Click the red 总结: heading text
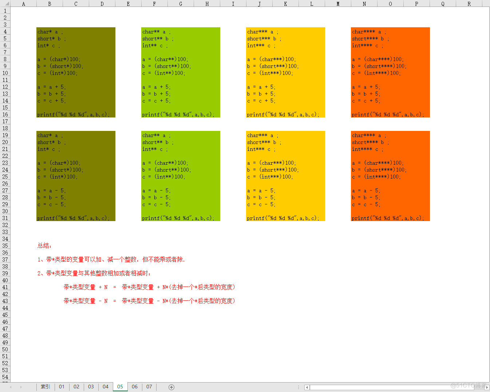This screenshot has width=490, height=392. pos(44,246)
